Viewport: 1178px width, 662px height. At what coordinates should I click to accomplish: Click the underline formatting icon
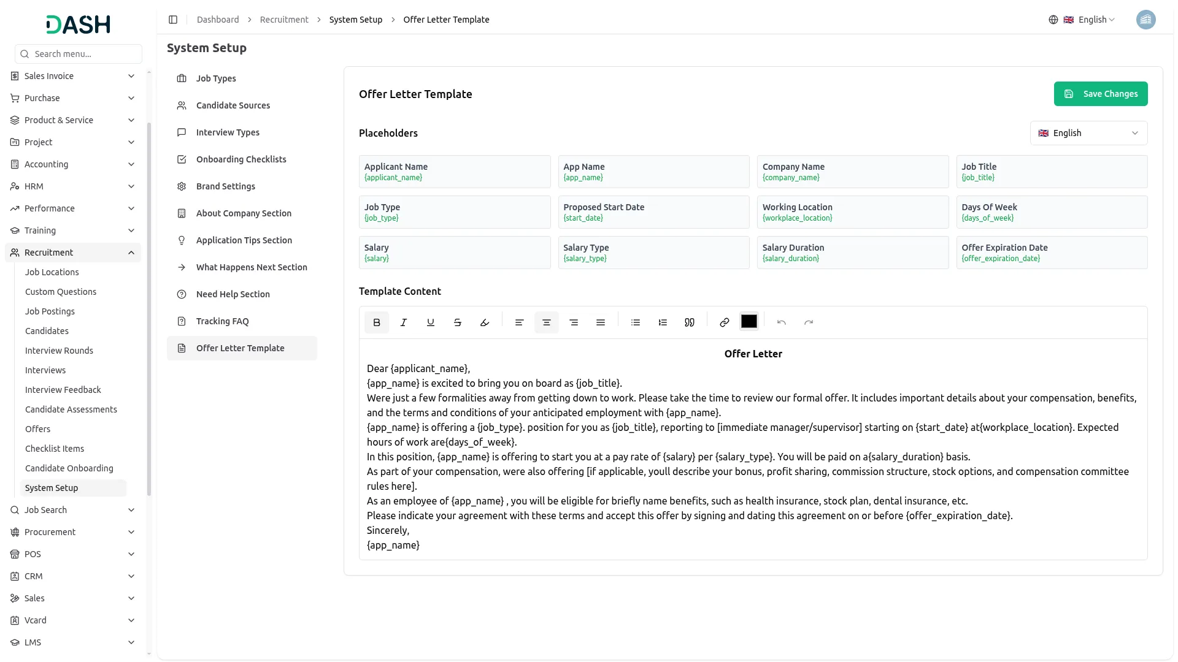tap(431, 322)
